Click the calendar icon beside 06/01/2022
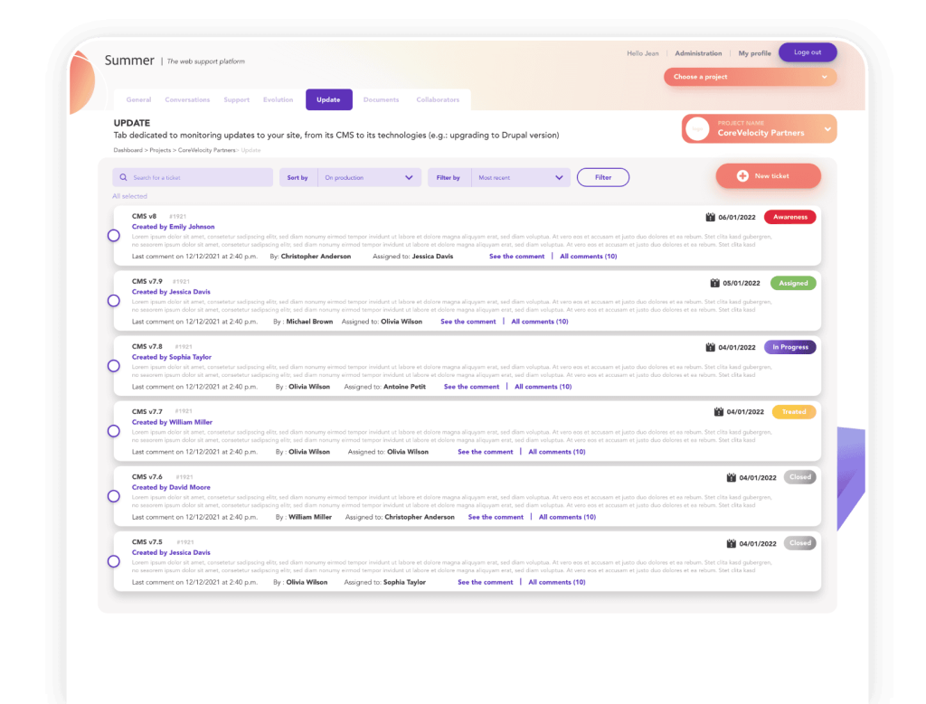926x704 pixels. pos(710,217)
